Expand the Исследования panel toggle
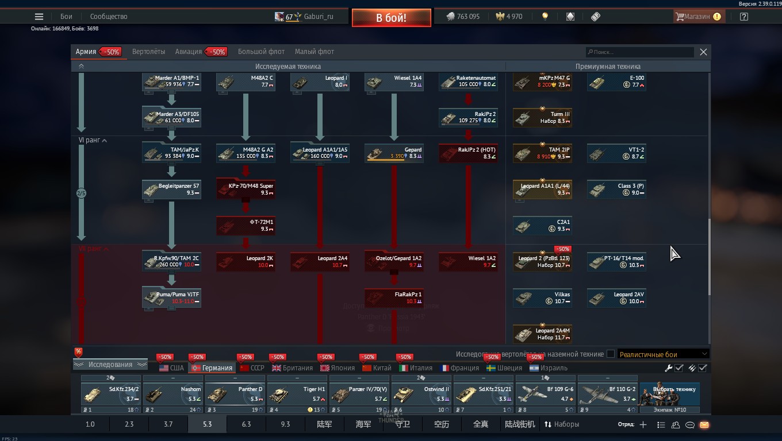 pos(110,365)
